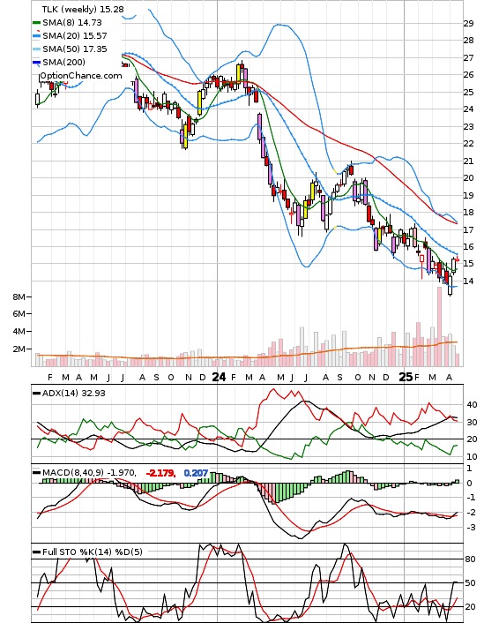Image resolution: width=499 pixels, height=623 pixels.
Task: Click the 80 level on stochastic axis
Action: point(470,559)
